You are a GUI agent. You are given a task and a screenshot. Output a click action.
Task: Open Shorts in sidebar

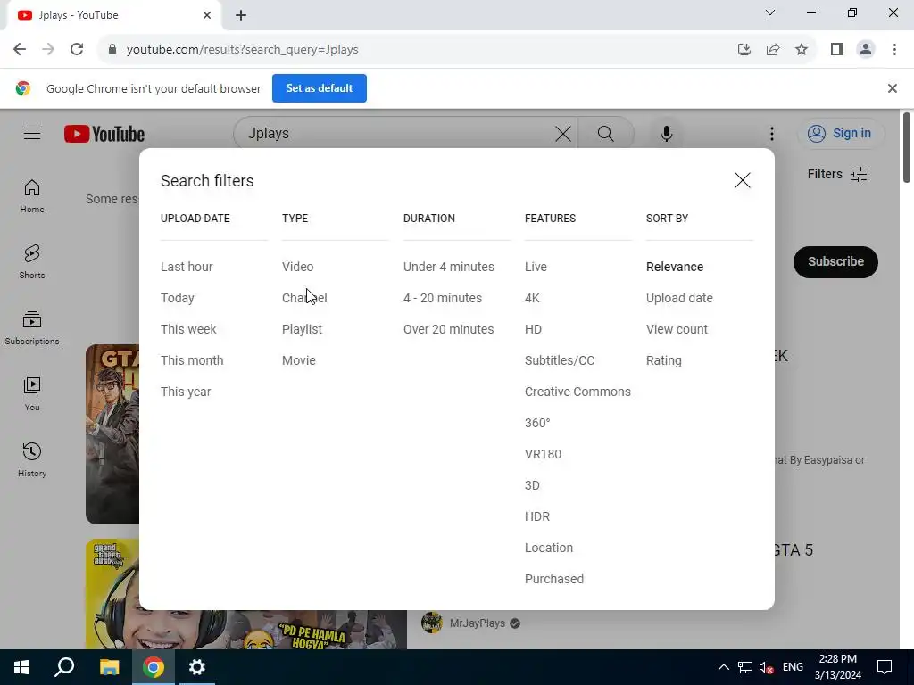32,262
